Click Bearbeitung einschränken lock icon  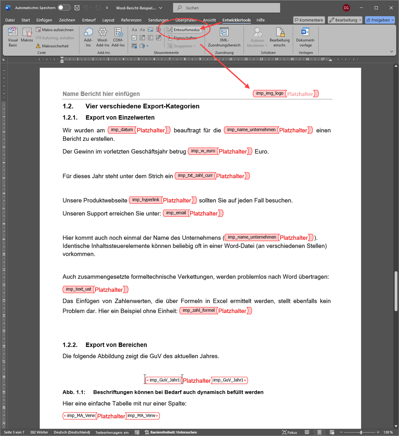click(279, 33)
